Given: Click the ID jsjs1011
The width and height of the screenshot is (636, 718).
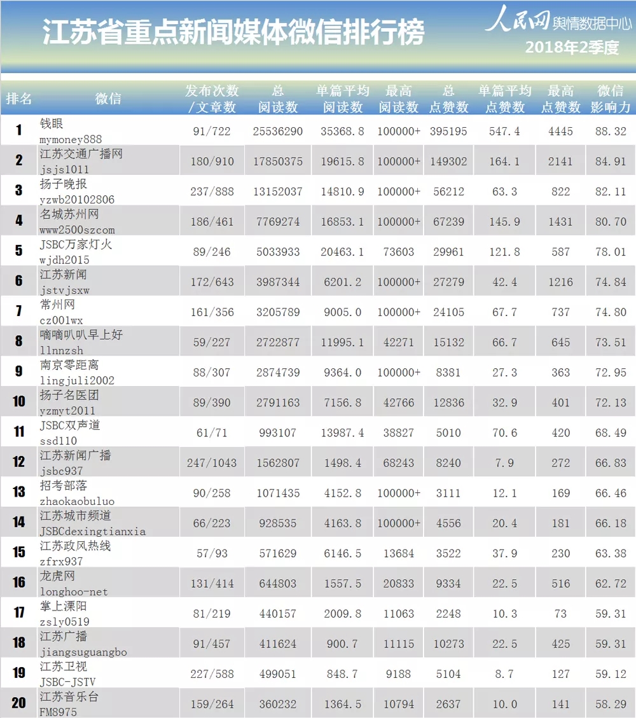Looking at the screenshot, I should click(64, 169).
